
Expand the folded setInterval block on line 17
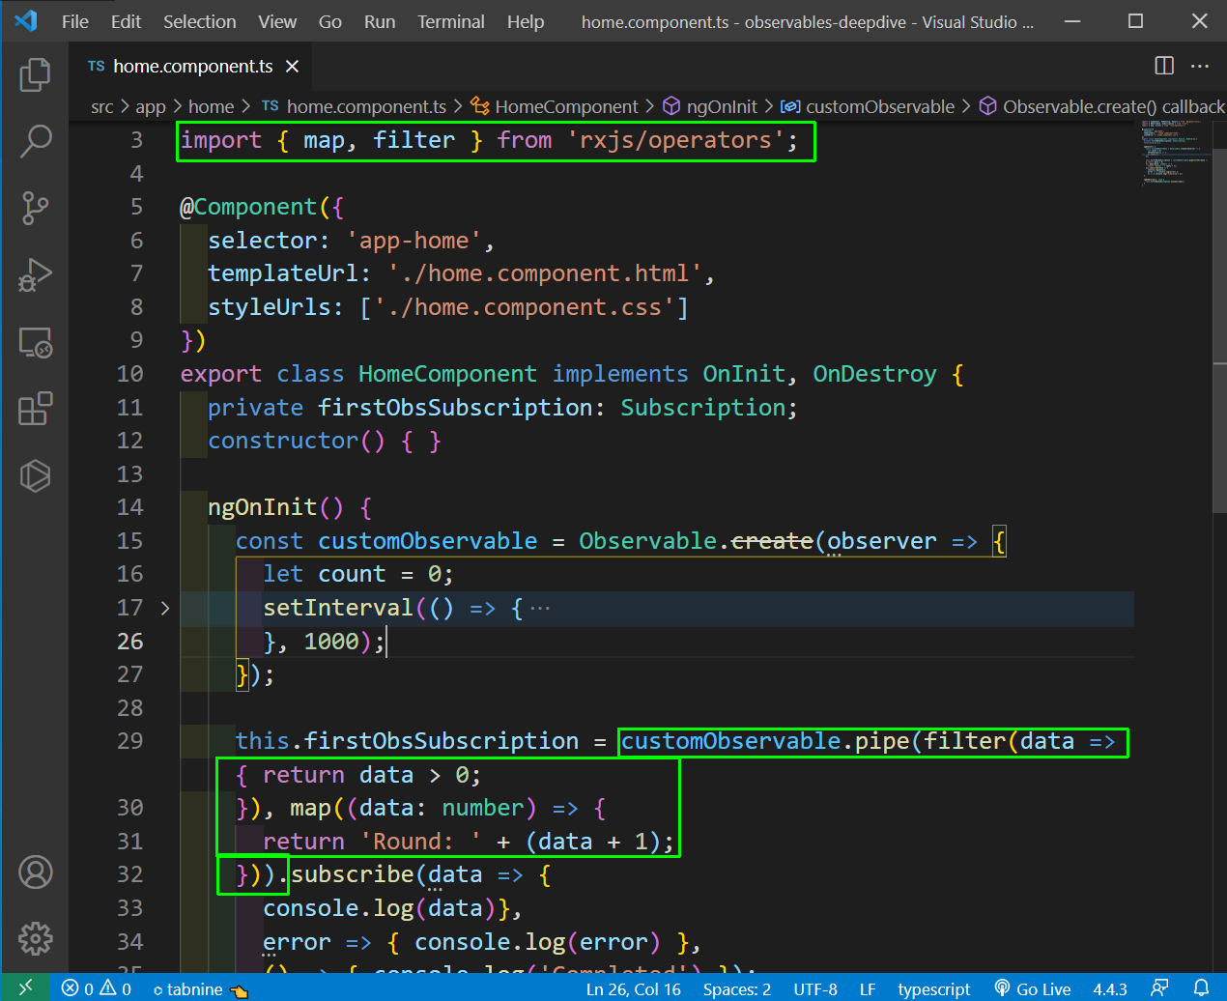(165, 608)
